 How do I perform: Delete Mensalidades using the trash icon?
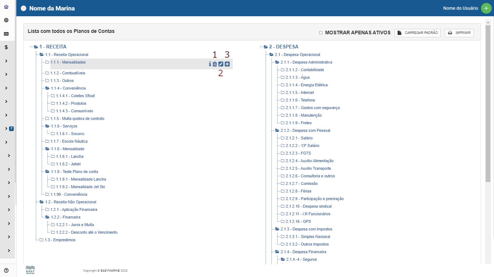point(215,64)
